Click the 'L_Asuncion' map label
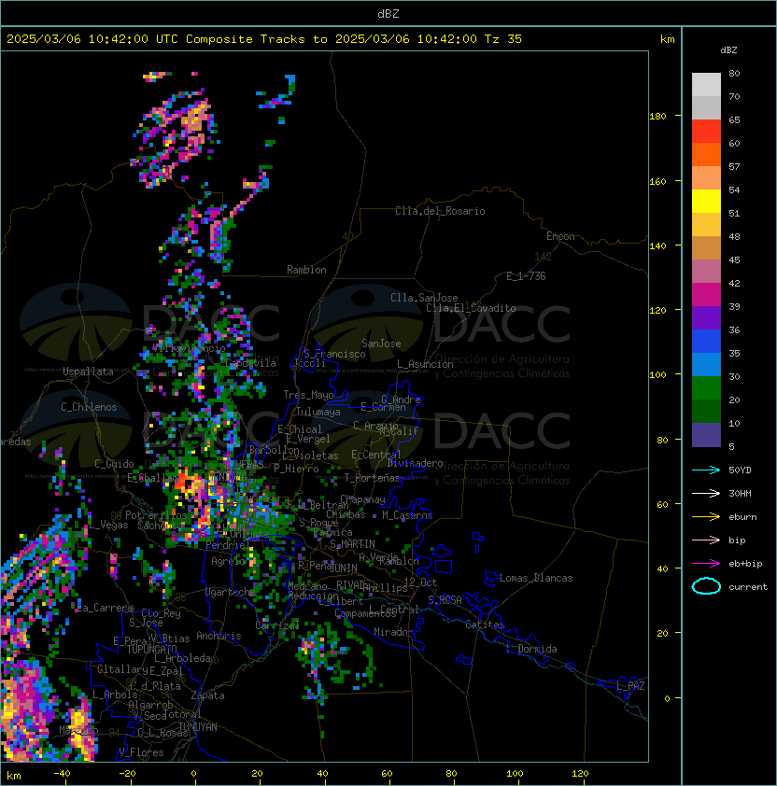777x786 pixels. pos(425,364)
